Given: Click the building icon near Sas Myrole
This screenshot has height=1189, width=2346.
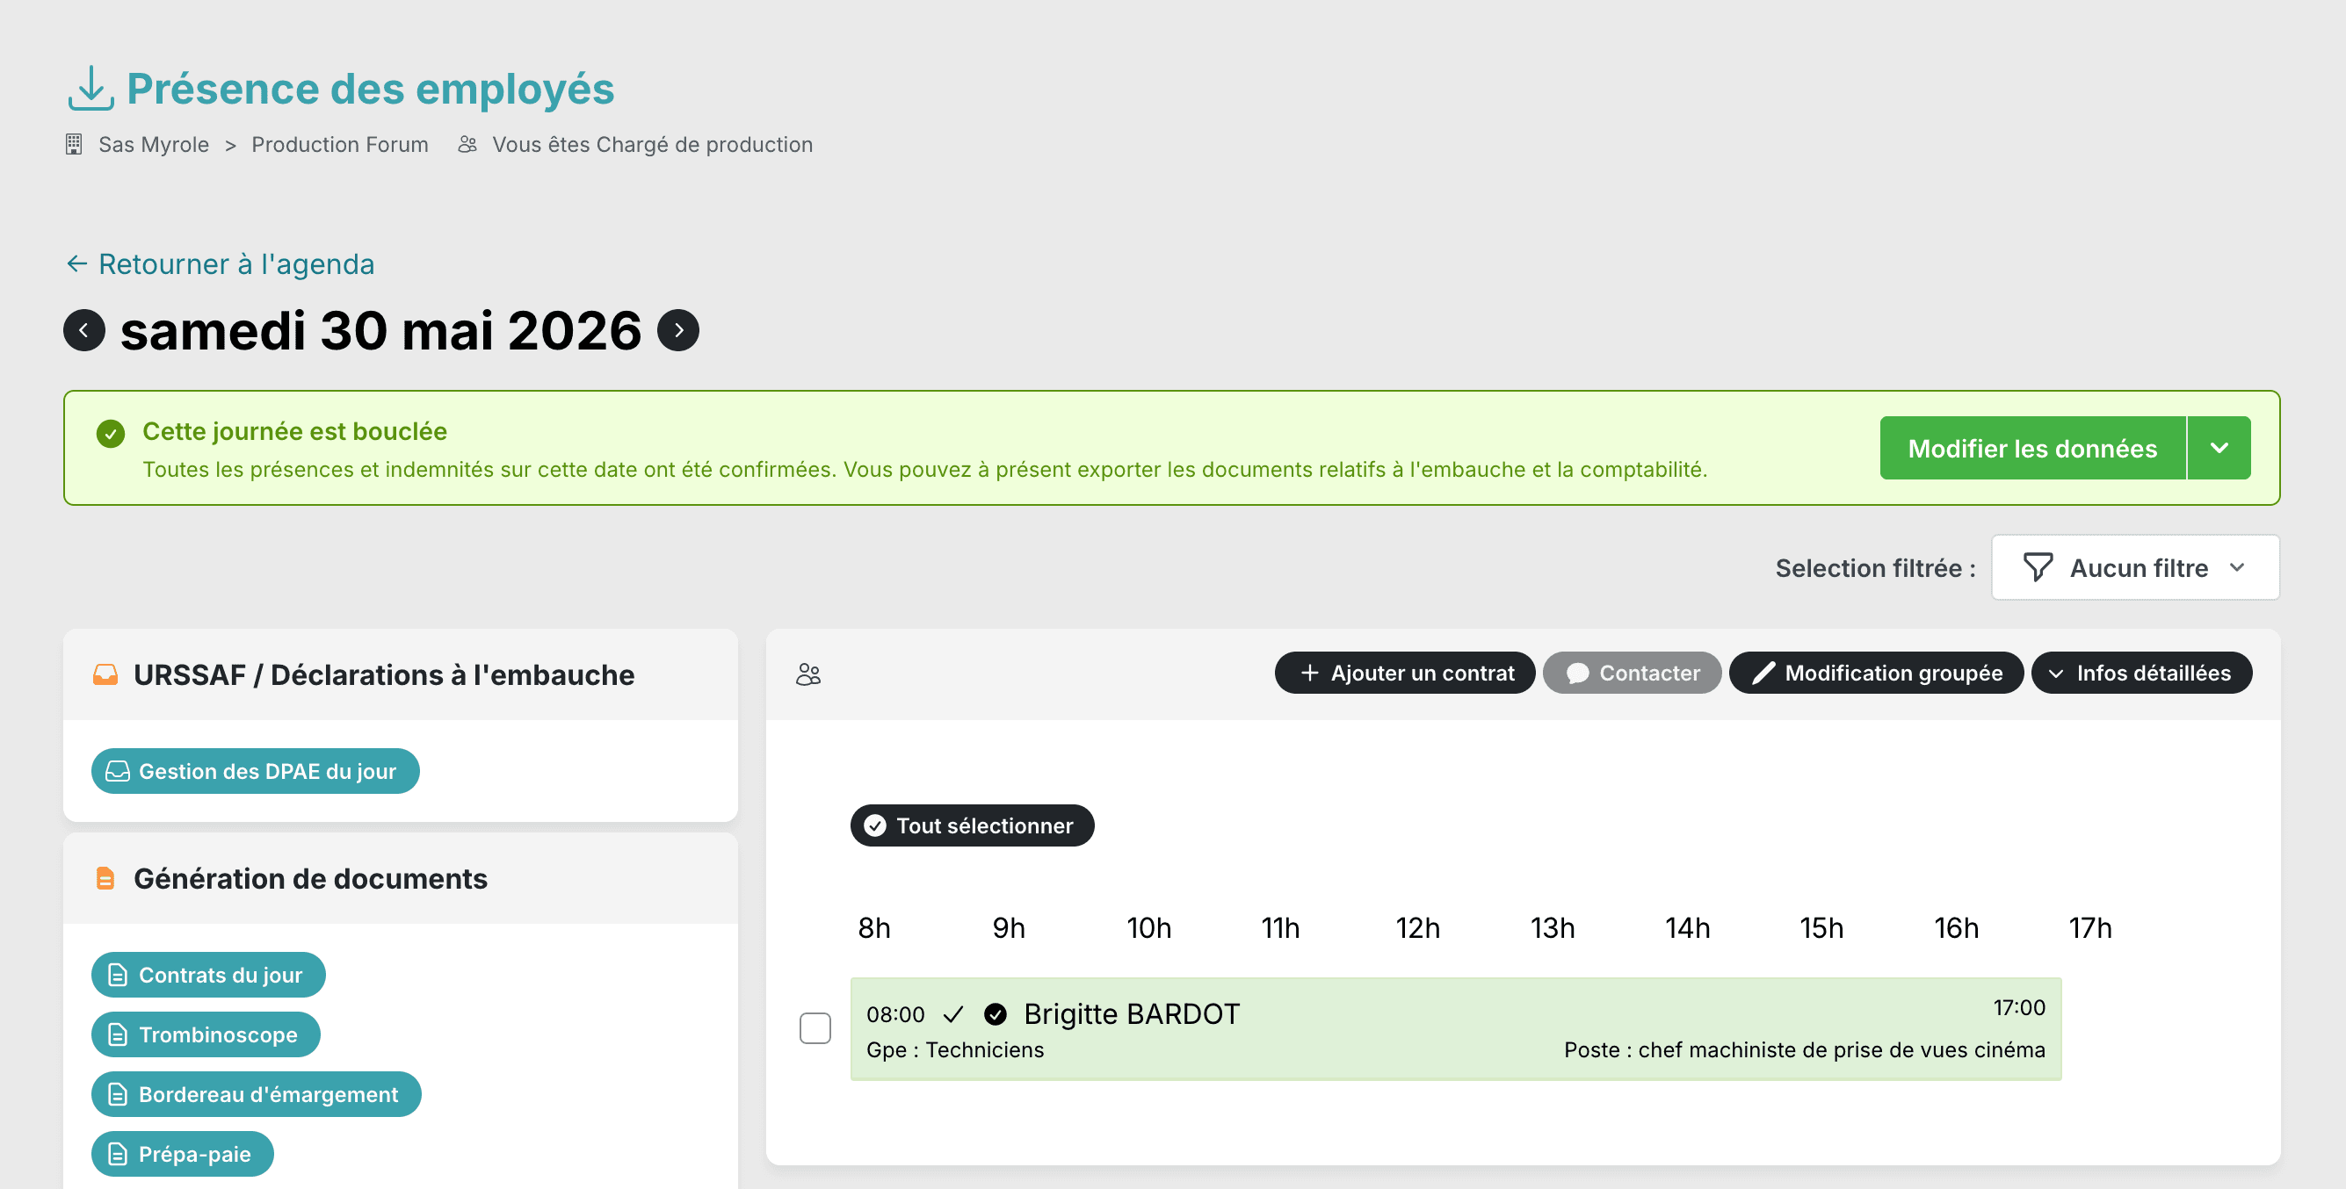Looking at the screenshot, I should coord(74,144).
